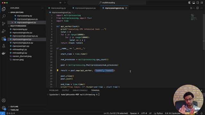The height and width of the screenshot is (115, 205).
Task: Click Ln 21, Col 52 status entry
Action: point(116,113)
